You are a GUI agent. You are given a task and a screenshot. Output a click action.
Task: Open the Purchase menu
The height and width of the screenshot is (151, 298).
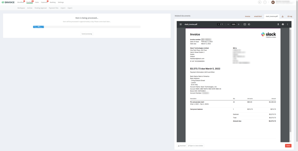tap(30, 2)
